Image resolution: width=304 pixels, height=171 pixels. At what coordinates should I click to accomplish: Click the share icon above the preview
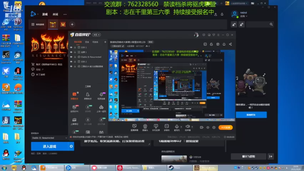point(230,44)
